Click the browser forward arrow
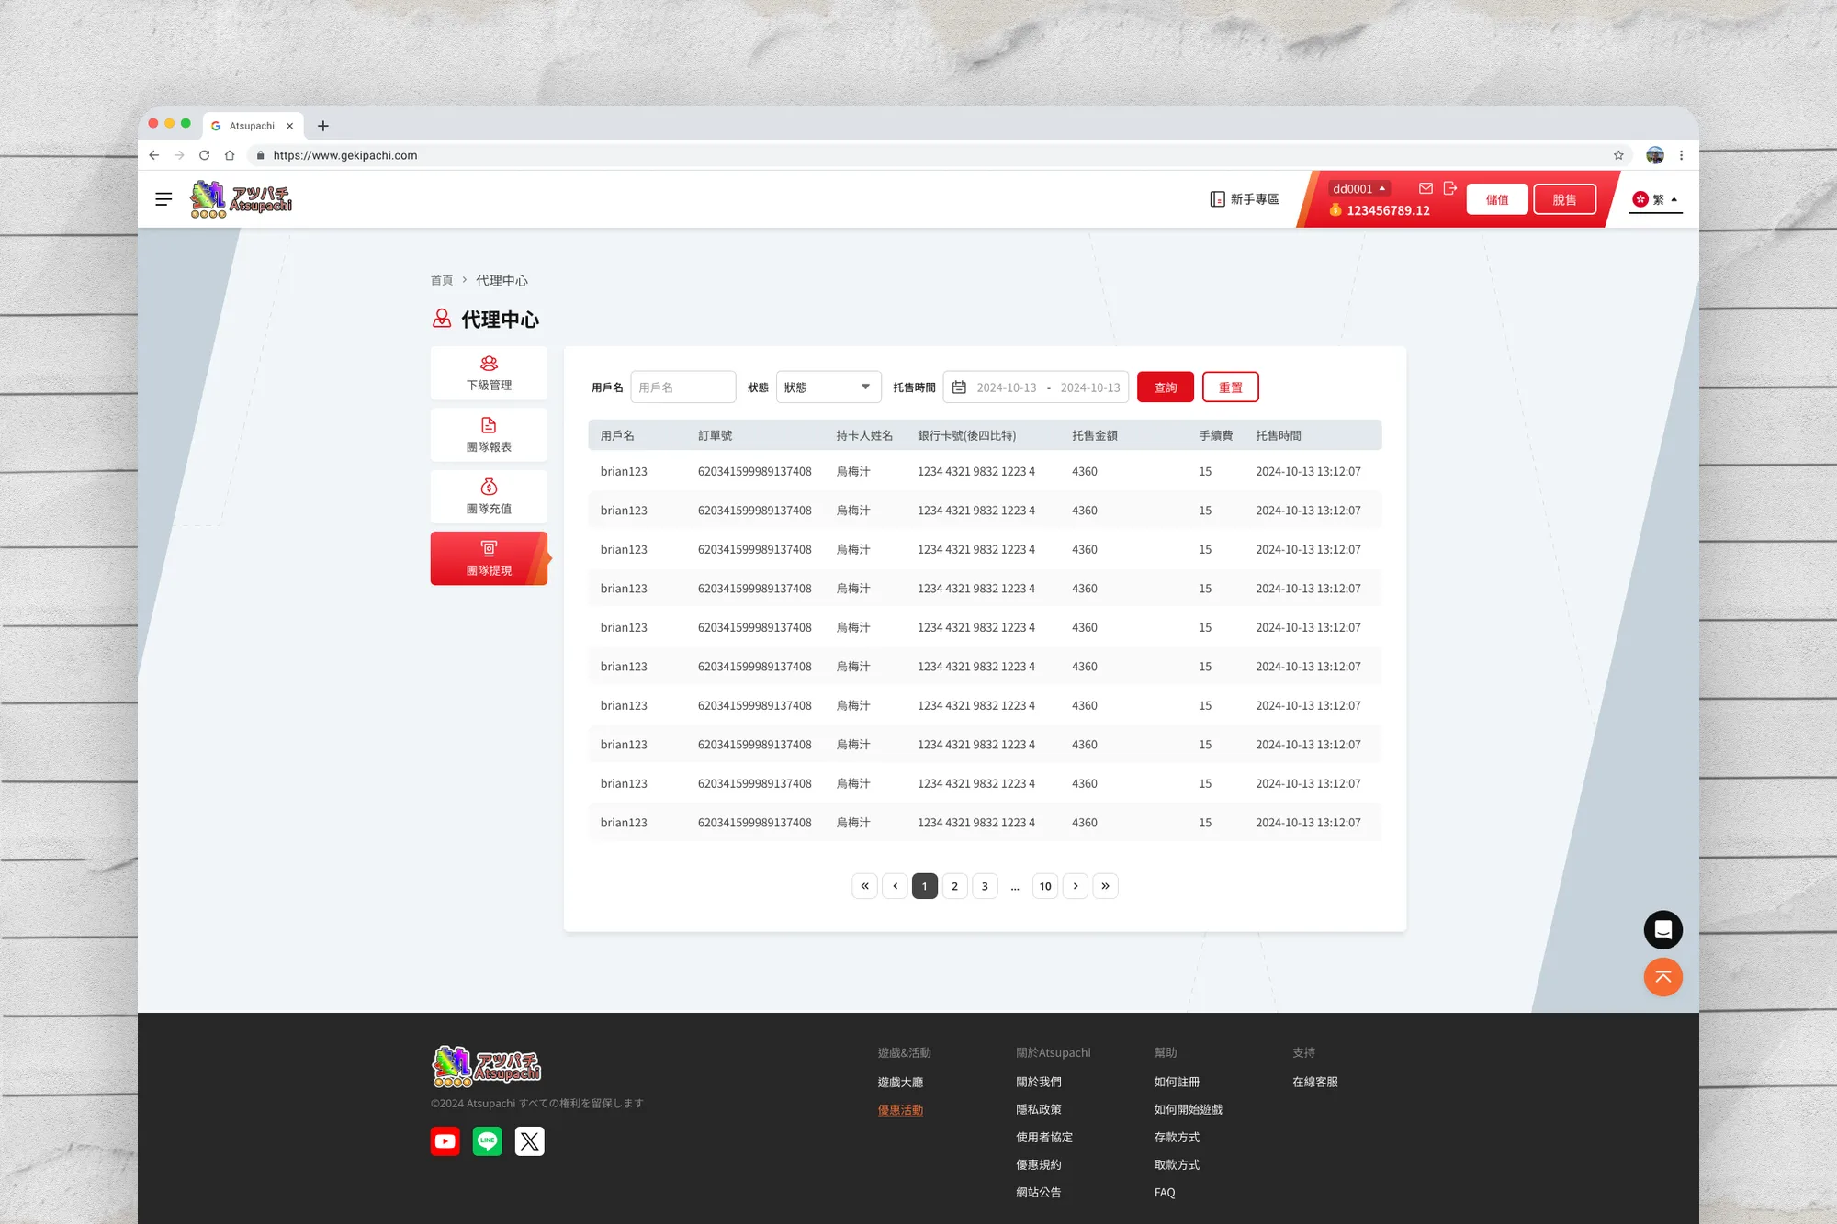The height and width of the screenshot is (1224, 1837). 179,155
